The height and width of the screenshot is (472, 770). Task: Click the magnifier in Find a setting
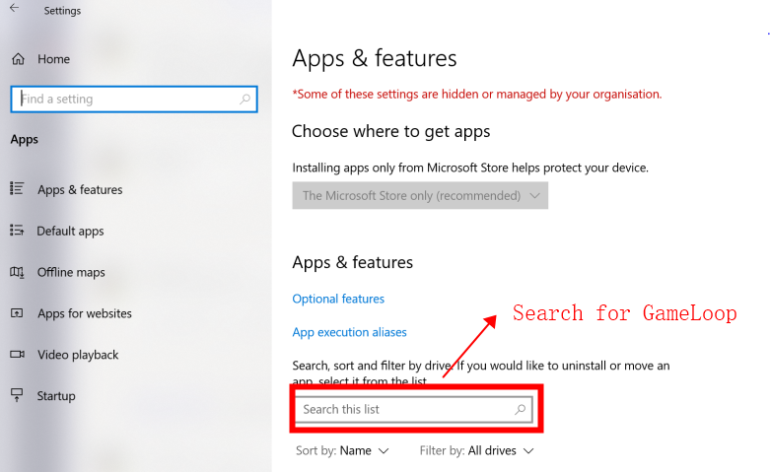[x=245, y=100]
